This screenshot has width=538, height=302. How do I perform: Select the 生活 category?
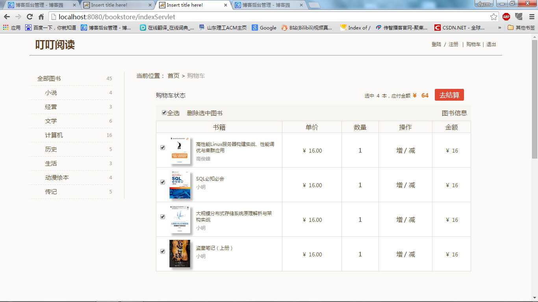[51, 164]
